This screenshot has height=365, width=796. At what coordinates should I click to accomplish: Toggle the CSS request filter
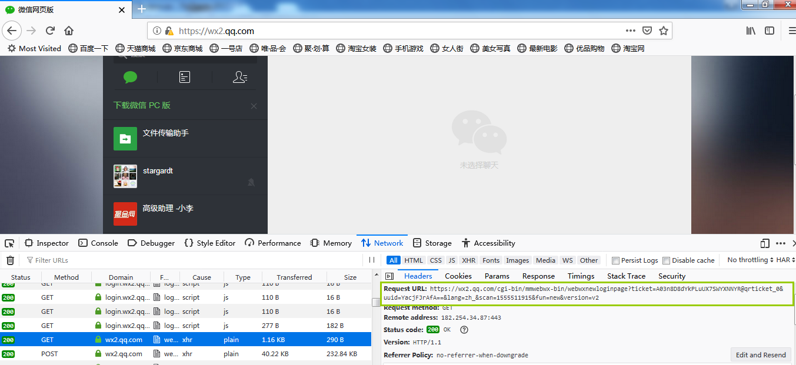click(435, 260)
